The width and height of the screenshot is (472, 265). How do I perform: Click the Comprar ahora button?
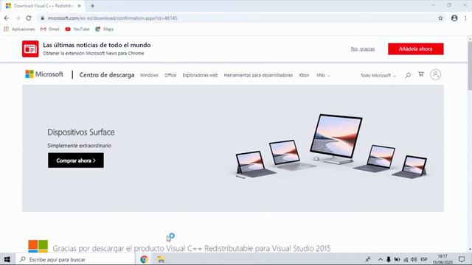(76, 160)
